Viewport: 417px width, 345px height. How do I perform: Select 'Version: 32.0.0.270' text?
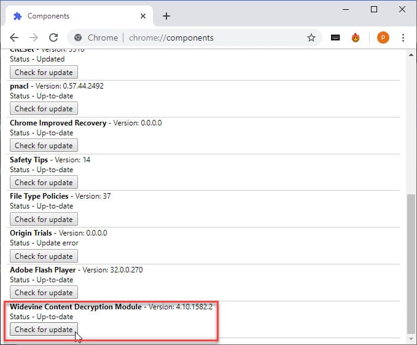tap(113, 269)
